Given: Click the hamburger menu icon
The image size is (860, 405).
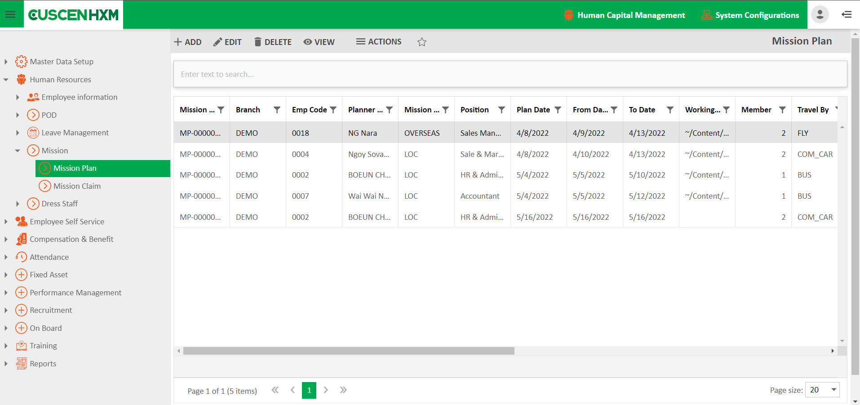Looking at the screenshot, I should 10,15.
